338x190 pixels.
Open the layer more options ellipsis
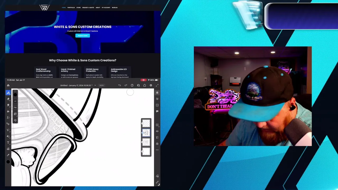[157, 150]
